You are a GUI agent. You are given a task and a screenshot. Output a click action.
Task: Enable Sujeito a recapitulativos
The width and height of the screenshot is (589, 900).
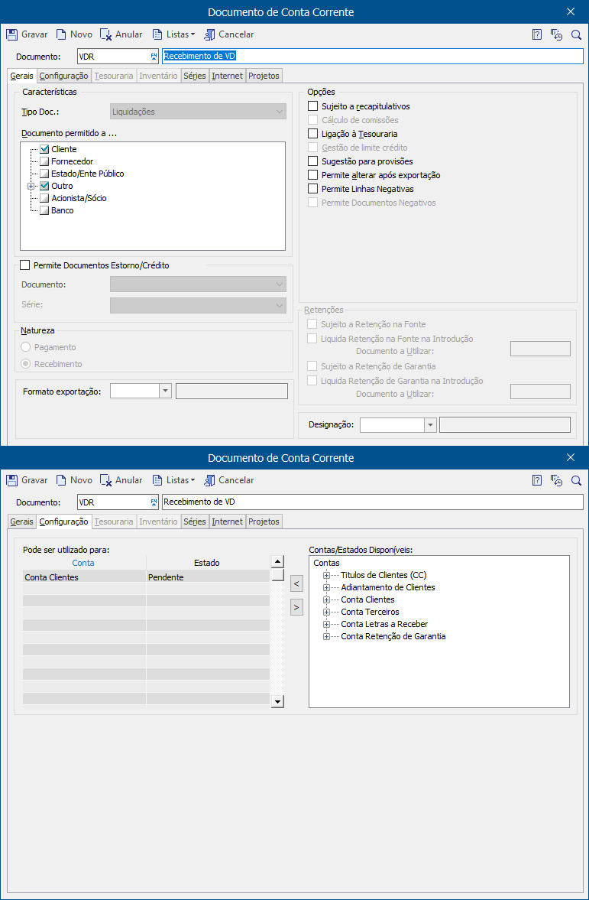(312, 106)
